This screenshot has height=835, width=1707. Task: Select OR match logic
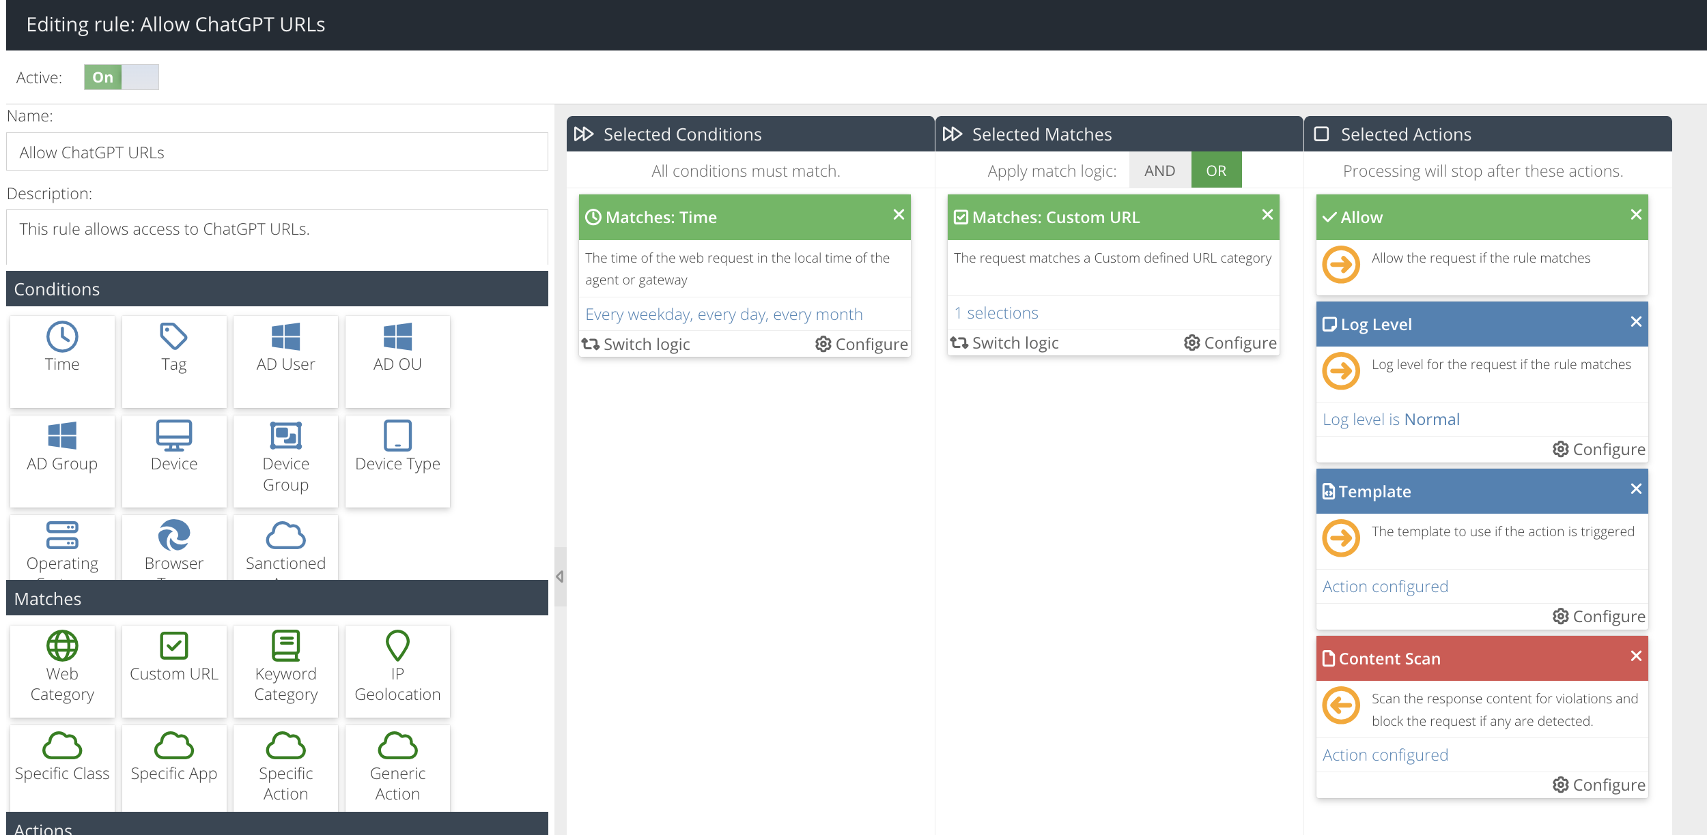click(x=1216, y=171)
